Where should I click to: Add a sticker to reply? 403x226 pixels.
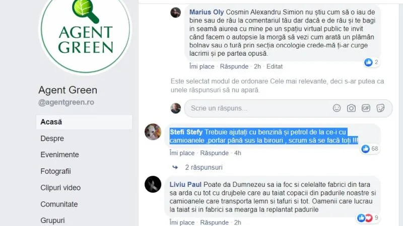coord(380,108)
